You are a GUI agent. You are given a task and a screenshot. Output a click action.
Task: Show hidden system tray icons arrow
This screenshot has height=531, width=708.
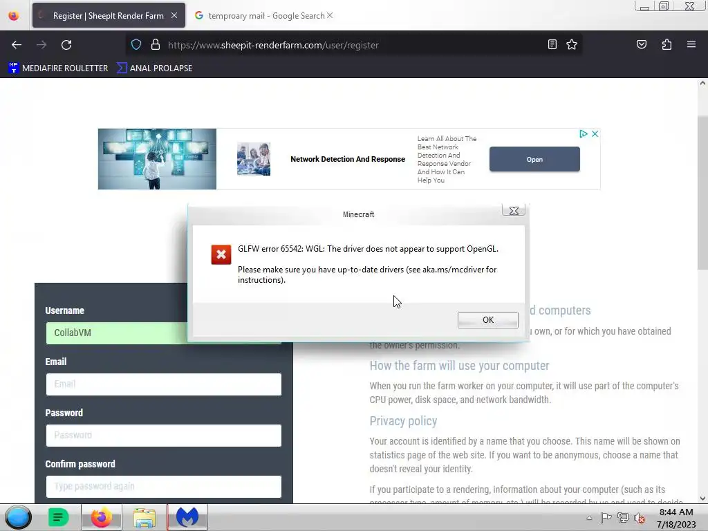click(x=589, y=518)
